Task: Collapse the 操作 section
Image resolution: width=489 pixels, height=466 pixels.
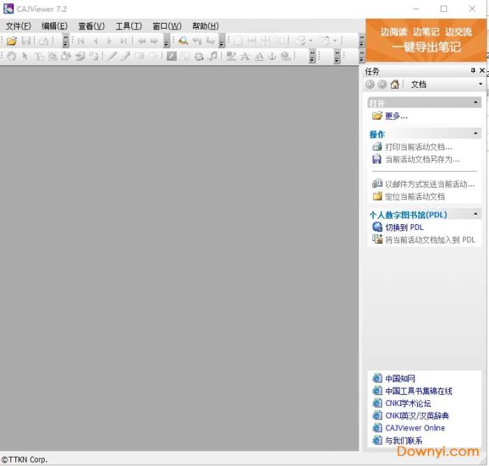Action: pyautogui.click(x=476, y=133)
